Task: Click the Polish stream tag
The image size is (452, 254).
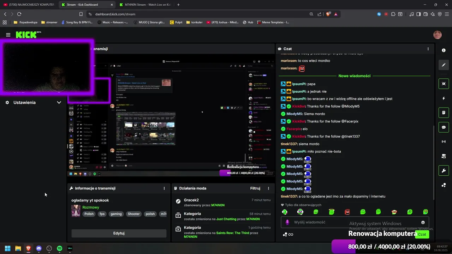Action: (89, 214)
